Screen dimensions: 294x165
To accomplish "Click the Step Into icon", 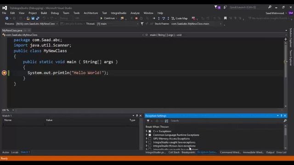I will click(x=159, y=18).
